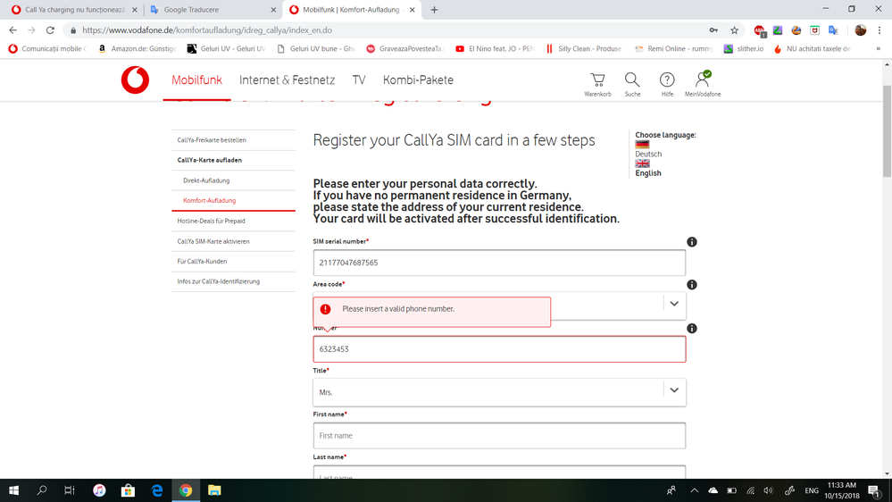Open slither.io bookmark
The width and height of the screenshot is (892, 502).
(744, 49)
